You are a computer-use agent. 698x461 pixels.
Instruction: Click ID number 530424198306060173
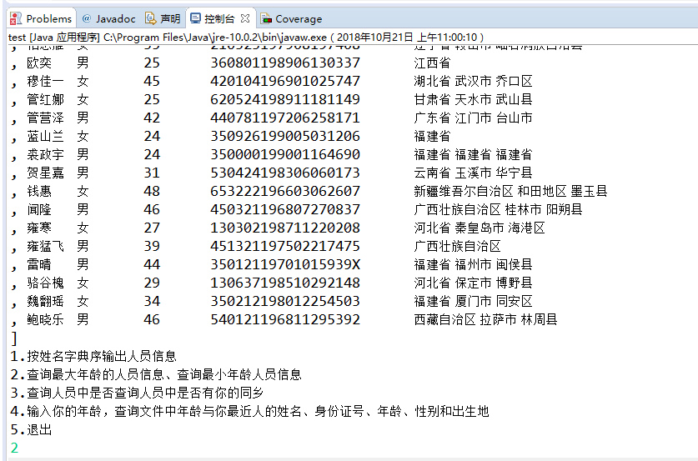(x=285, y=173)
